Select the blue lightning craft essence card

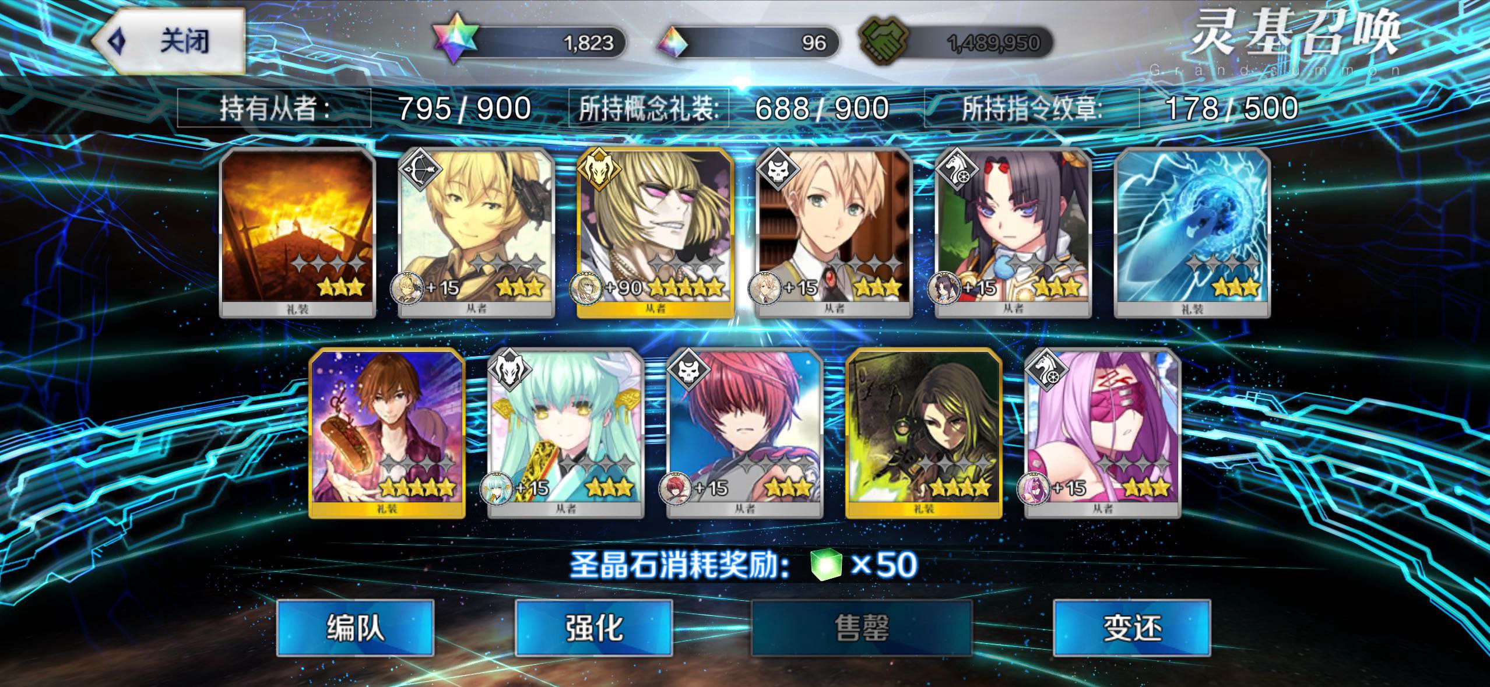coord(1192,233)
